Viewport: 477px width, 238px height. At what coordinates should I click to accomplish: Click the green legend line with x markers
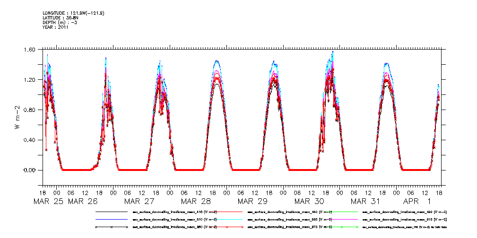click(x=342, y=227)
